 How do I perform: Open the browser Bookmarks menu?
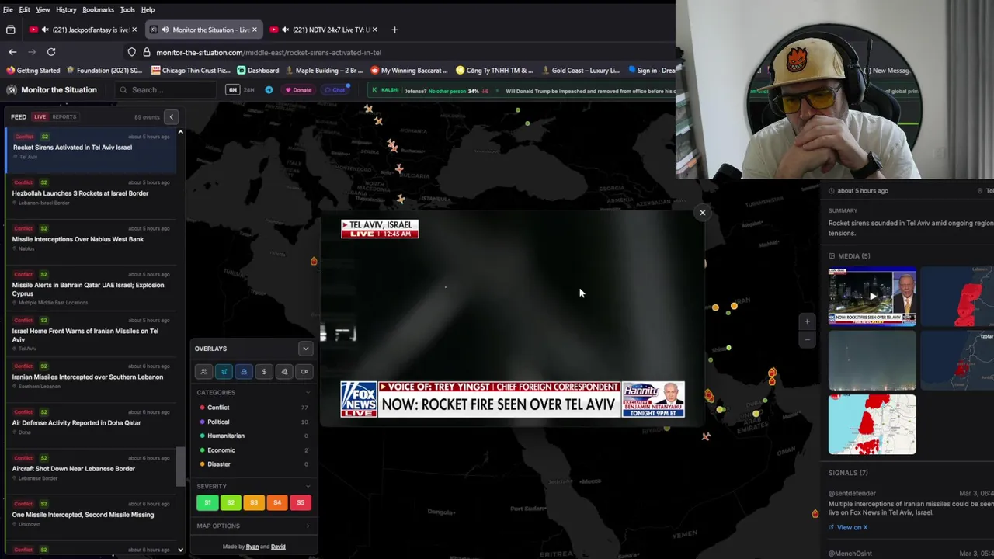click(98, 9)
